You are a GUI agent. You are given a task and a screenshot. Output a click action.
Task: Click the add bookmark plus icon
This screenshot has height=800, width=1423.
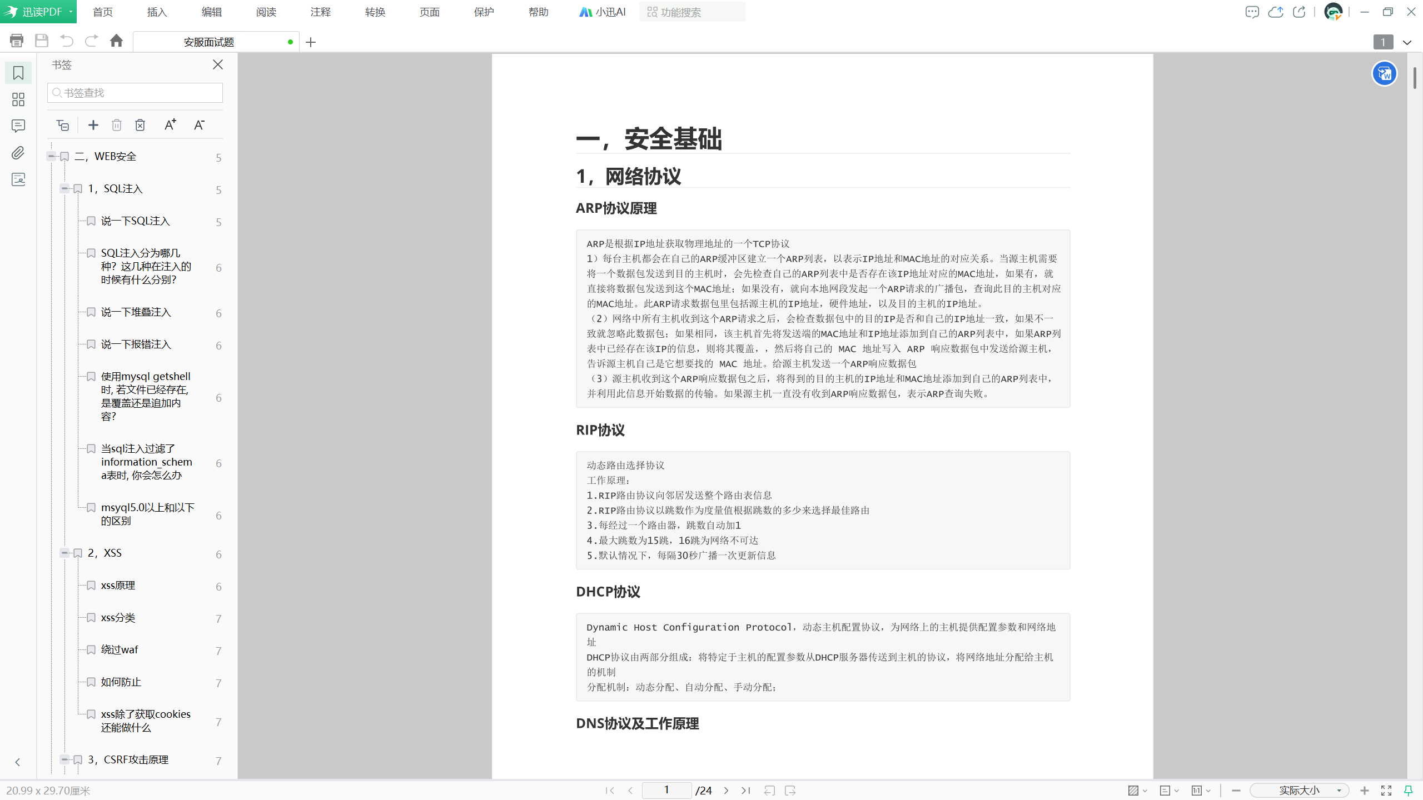coord(93,125)
